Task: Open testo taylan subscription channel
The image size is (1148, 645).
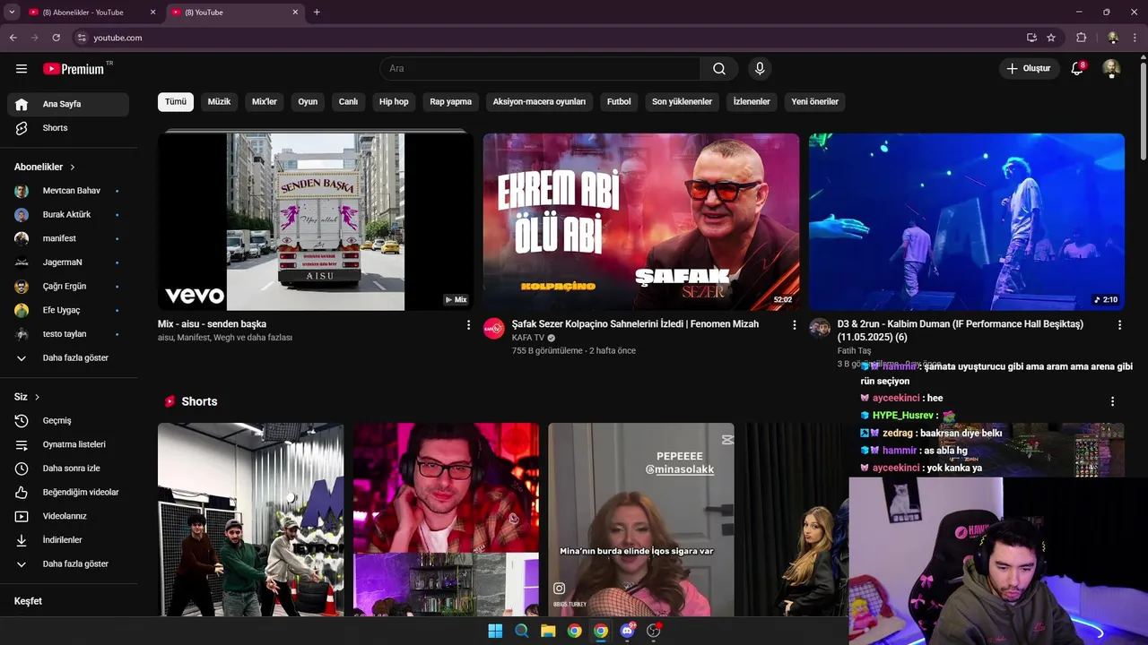Action: (68, 334)
